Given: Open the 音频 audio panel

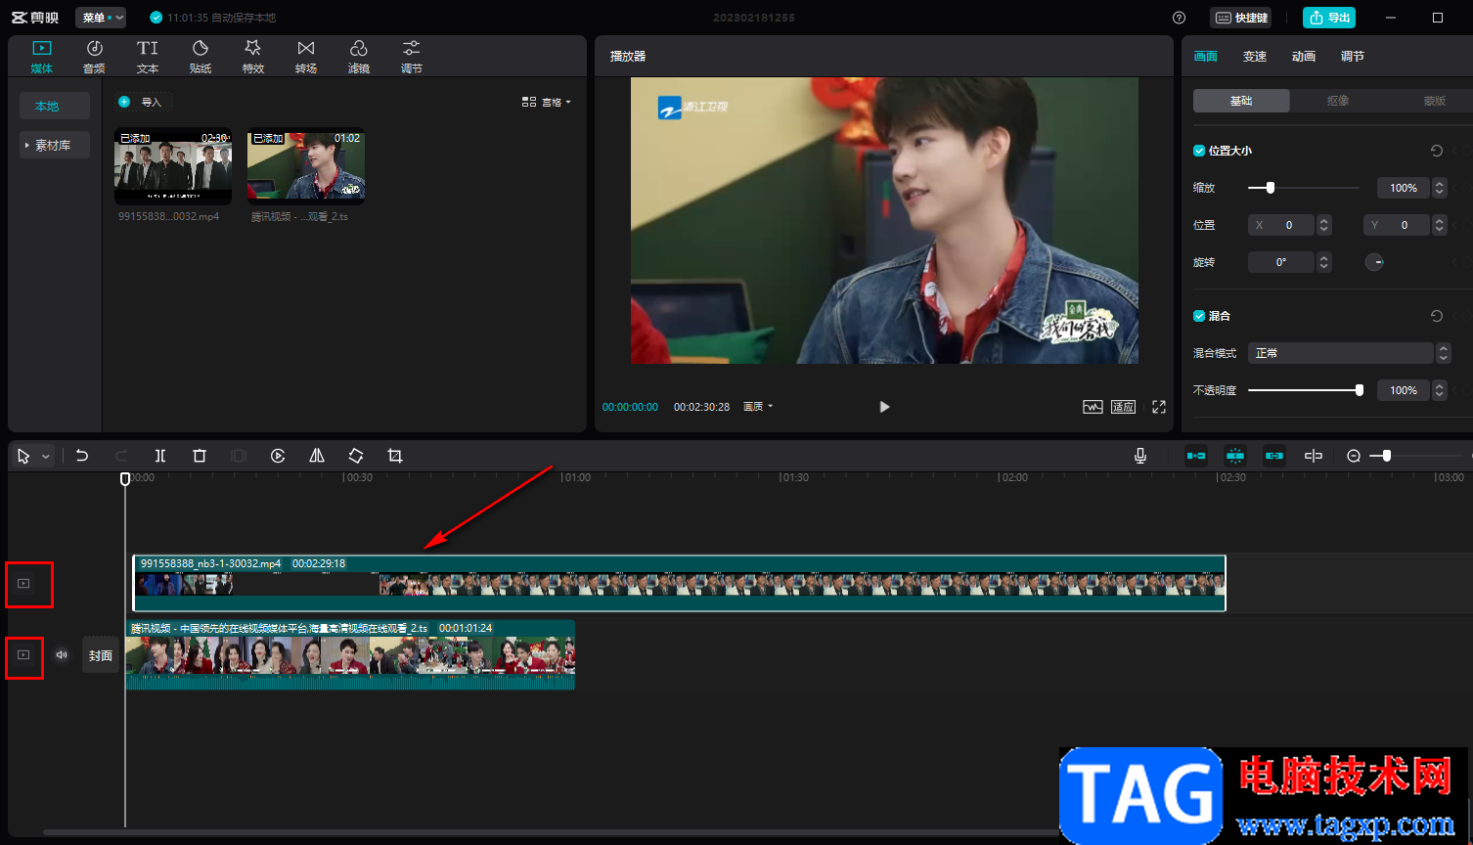Looking at the screenshot, I should point(94,57).
